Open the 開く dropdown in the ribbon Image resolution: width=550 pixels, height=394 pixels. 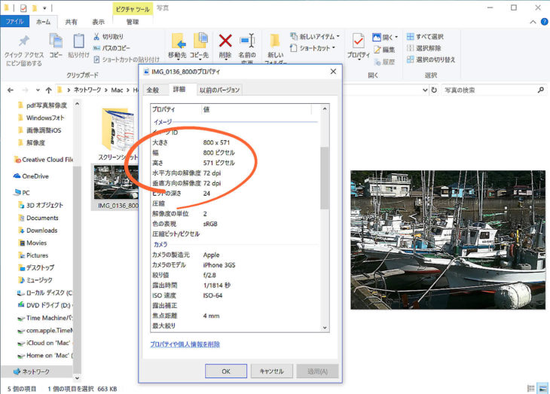click(x=389, y=36)
